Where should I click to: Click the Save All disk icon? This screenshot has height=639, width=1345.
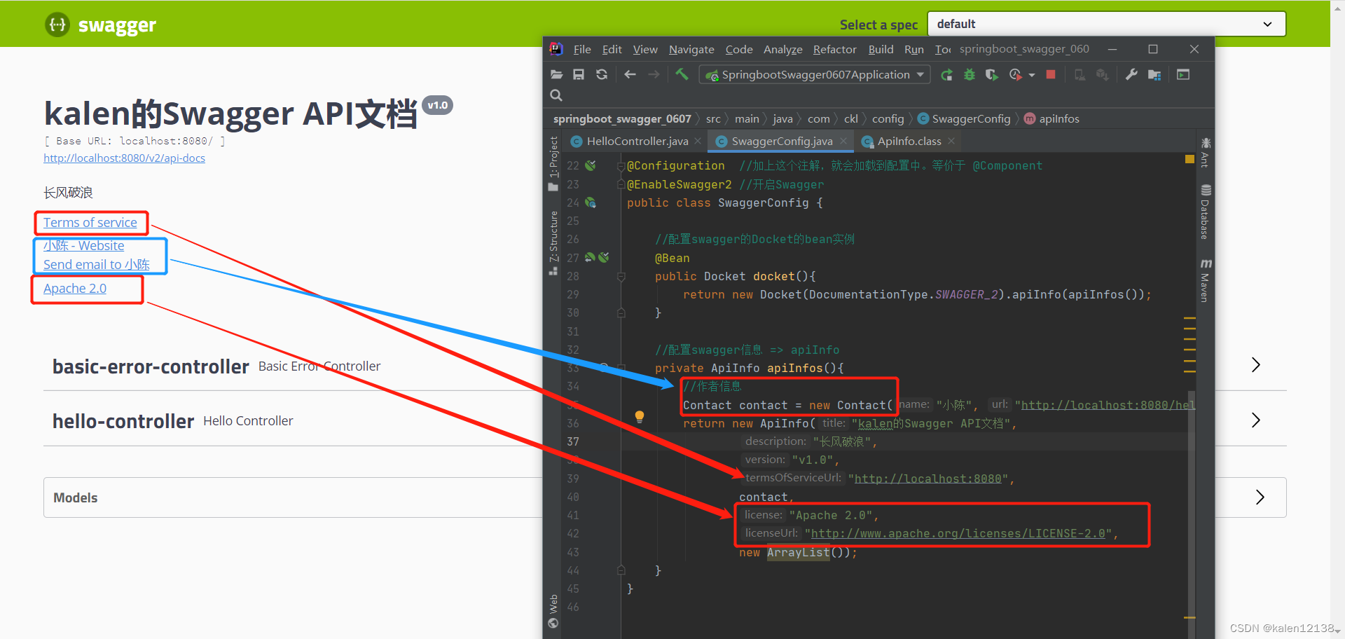point(579,74)
